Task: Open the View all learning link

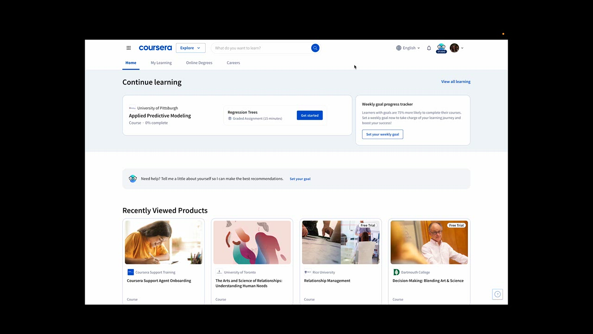Action: pyautogui.click(x=456, y=82)
